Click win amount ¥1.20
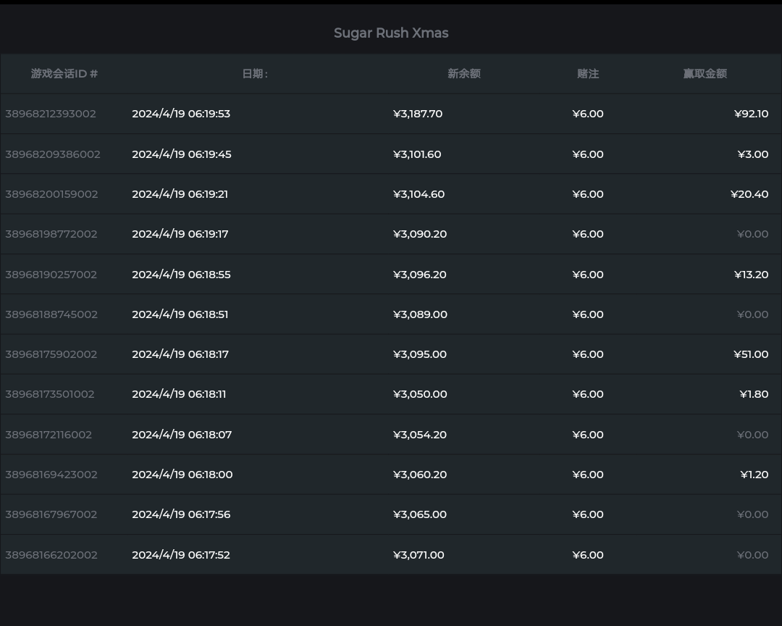 (754, 475)
